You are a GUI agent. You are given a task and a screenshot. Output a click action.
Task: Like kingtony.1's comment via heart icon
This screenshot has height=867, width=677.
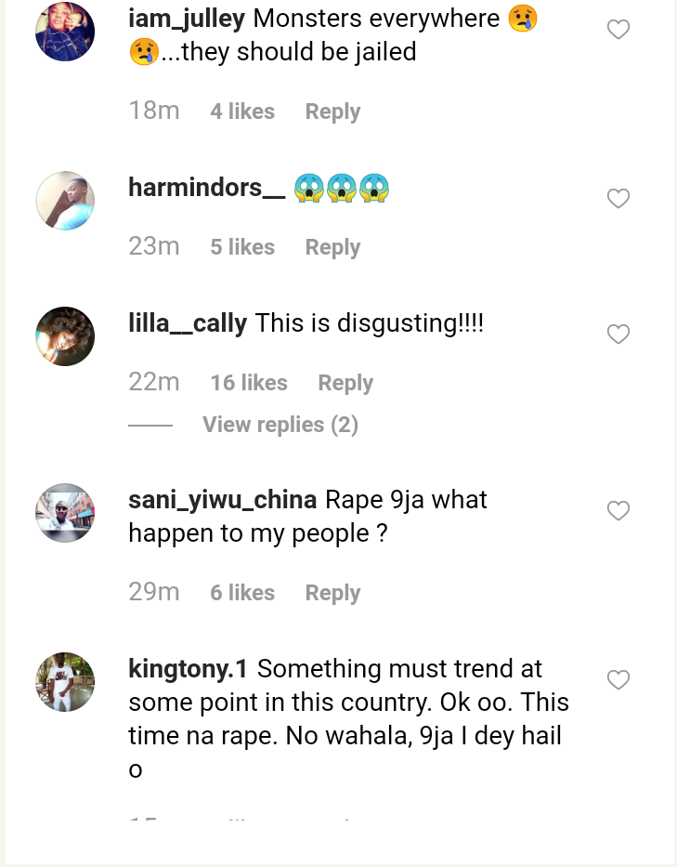(x=618, y=680)
